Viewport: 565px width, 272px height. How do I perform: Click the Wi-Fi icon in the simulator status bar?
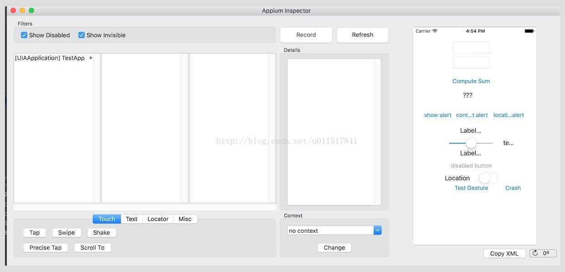pyautogui.click(x=435, y=31)
